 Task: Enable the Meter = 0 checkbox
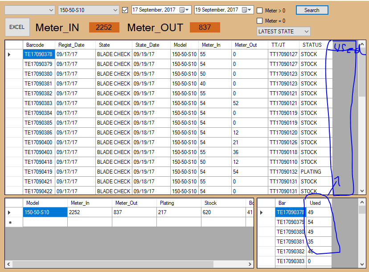click(x=259, y=20)
